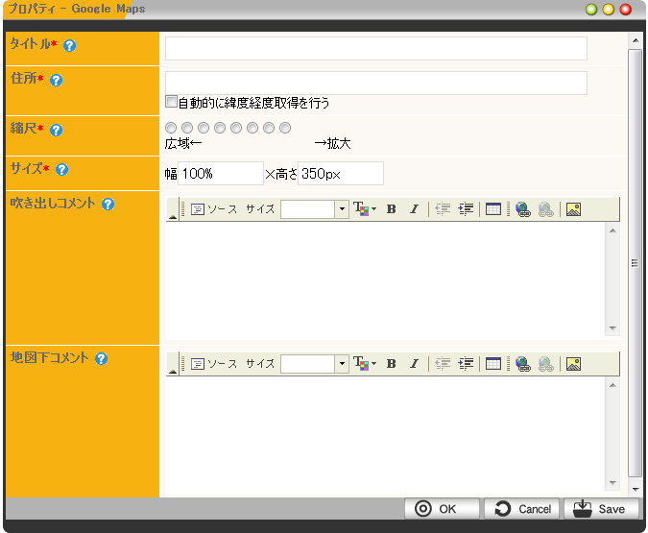648x533 pixels.
Task: Increase indent in 地図下コメント editor
Action: tap(466, 364)
